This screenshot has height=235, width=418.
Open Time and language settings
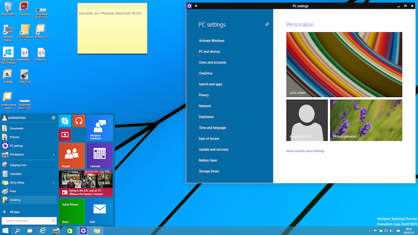[212, 128]
